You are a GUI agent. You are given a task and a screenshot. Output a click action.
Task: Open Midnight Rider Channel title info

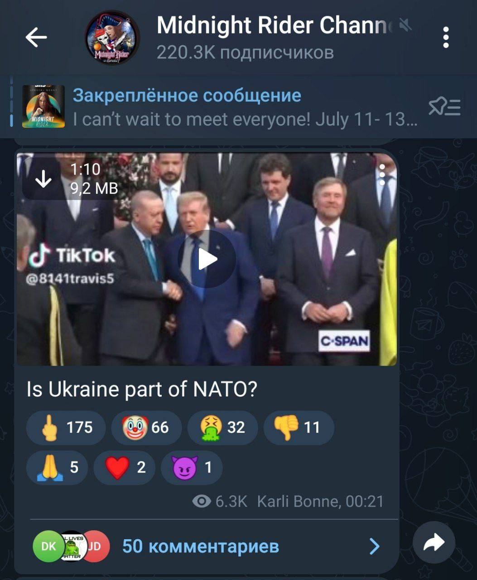pyautogui.click(x=273, y=25)
